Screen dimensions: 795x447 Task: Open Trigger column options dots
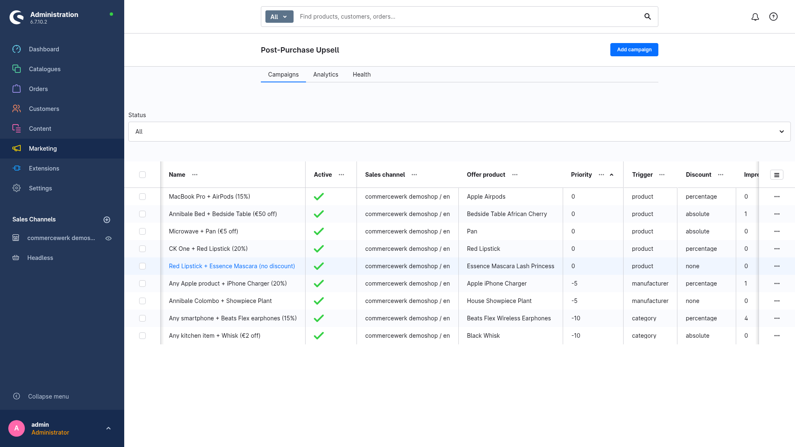tap(662, 175)
